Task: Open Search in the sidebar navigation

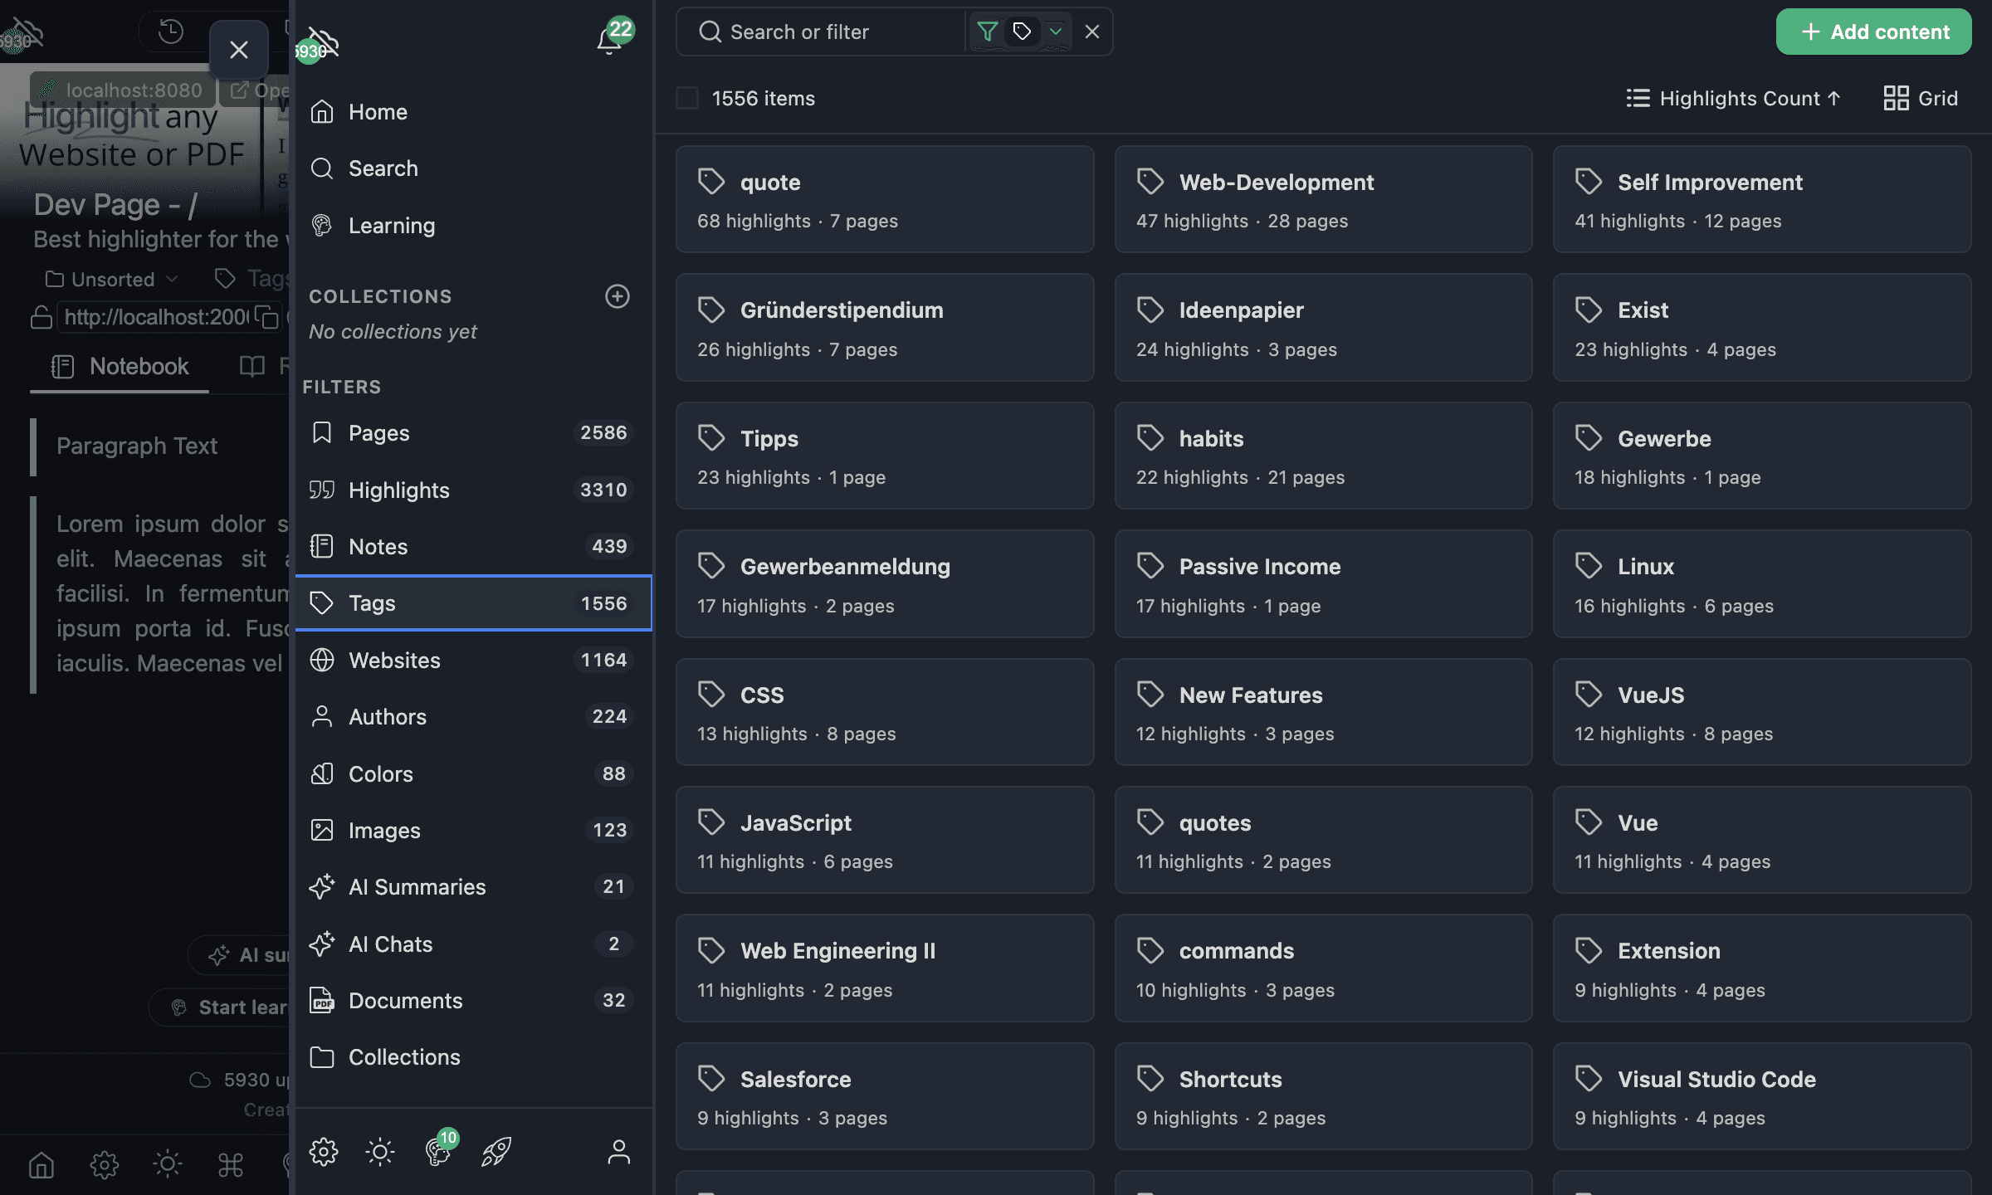Action: tap(473, 168)
